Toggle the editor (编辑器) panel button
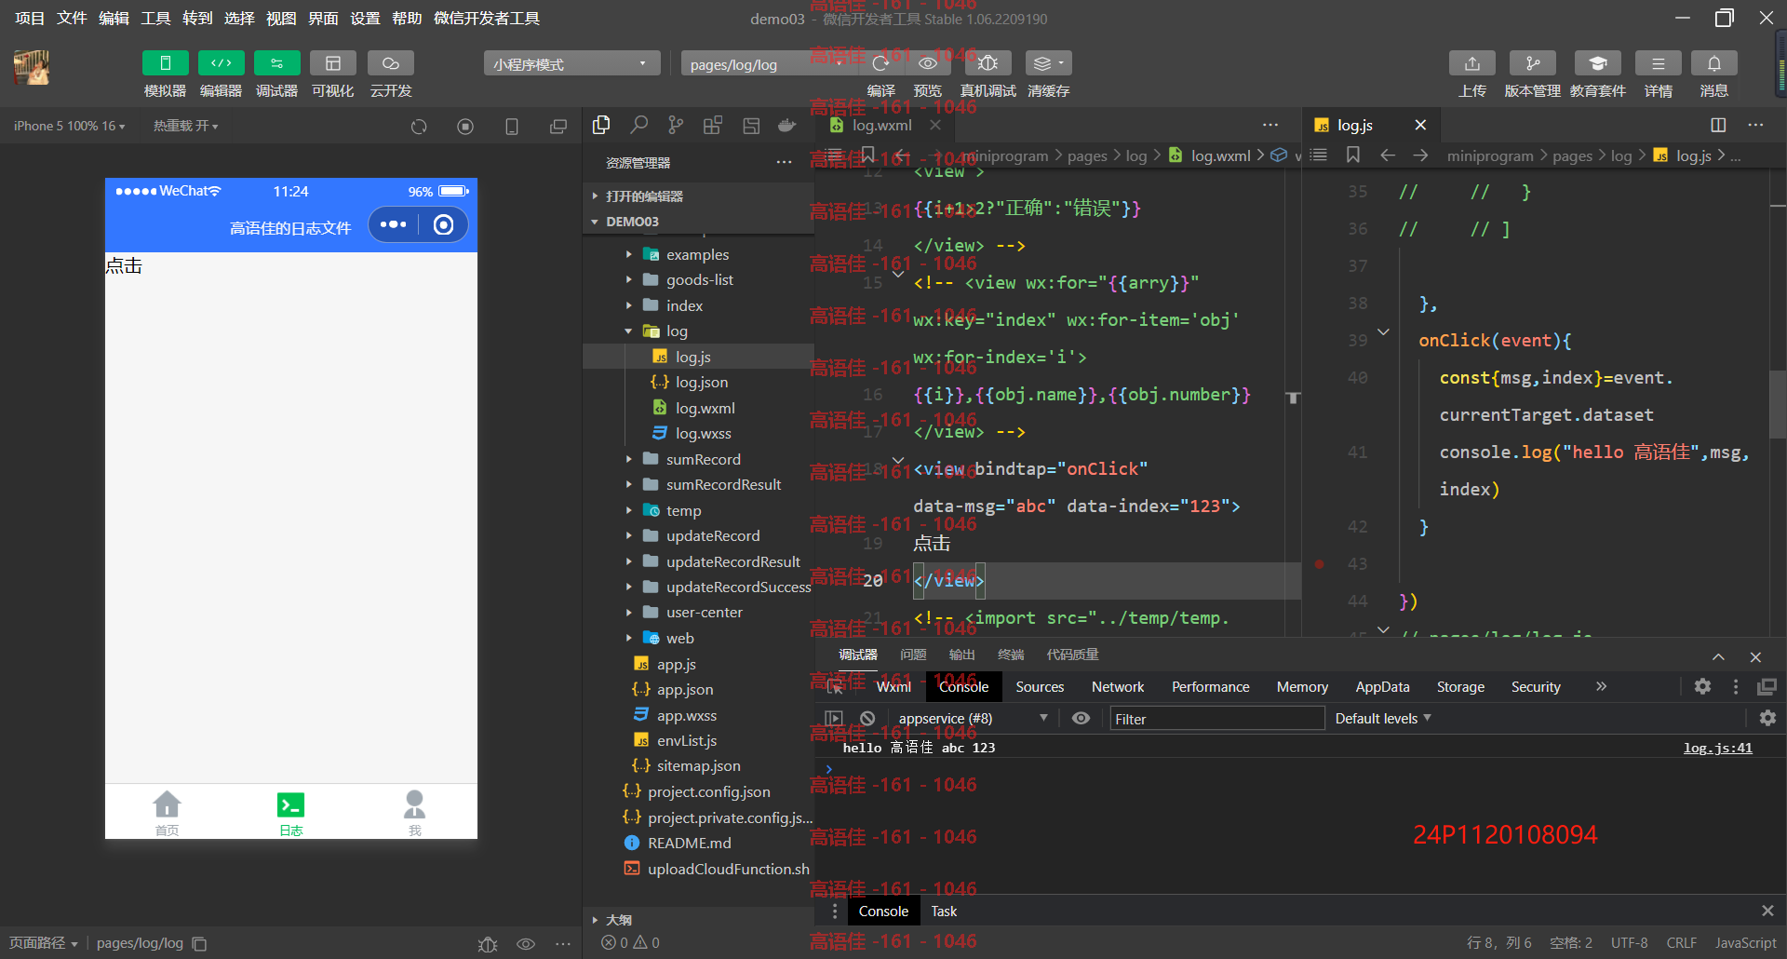This screenshot has width=1787, height=959. [x=221, y=63]
